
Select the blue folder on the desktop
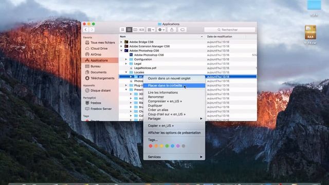(314, 5)
